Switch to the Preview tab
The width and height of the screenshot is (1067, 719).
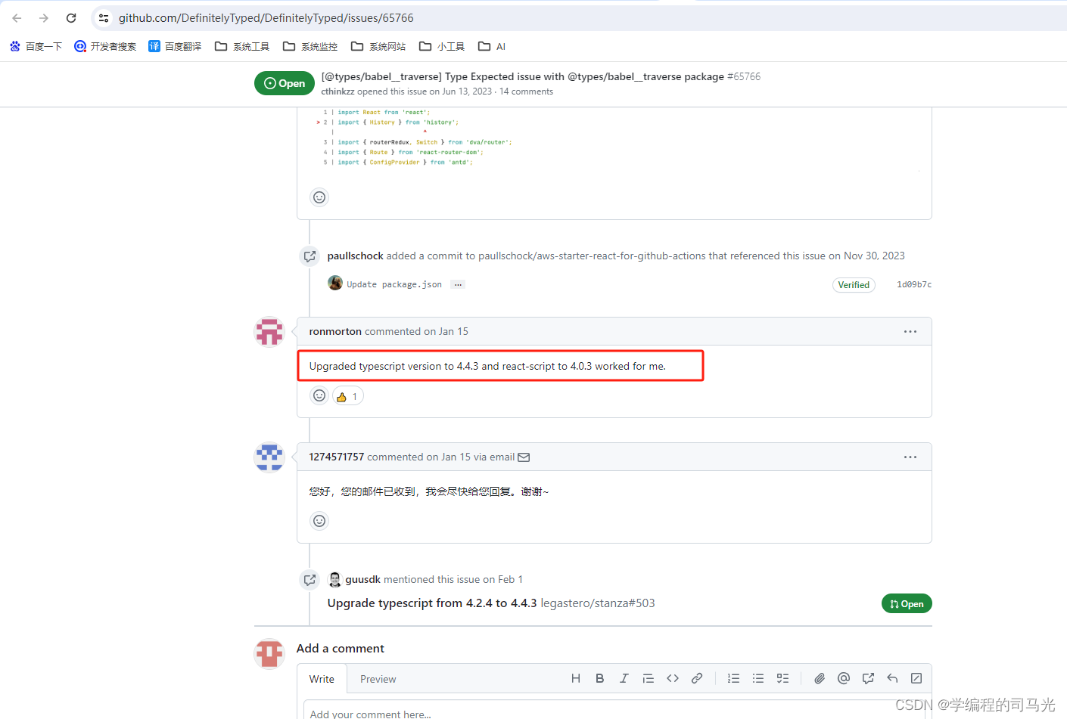378,679
